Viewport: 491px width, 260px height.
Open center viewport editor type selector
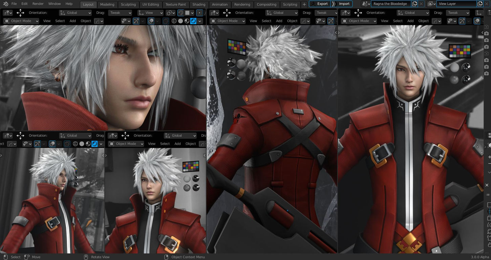pos(214,13)
